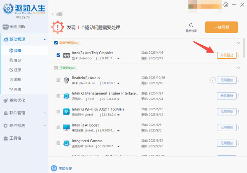
Task: Click the Integrated Camera chip icon
Action: click(x=66, y=143)
